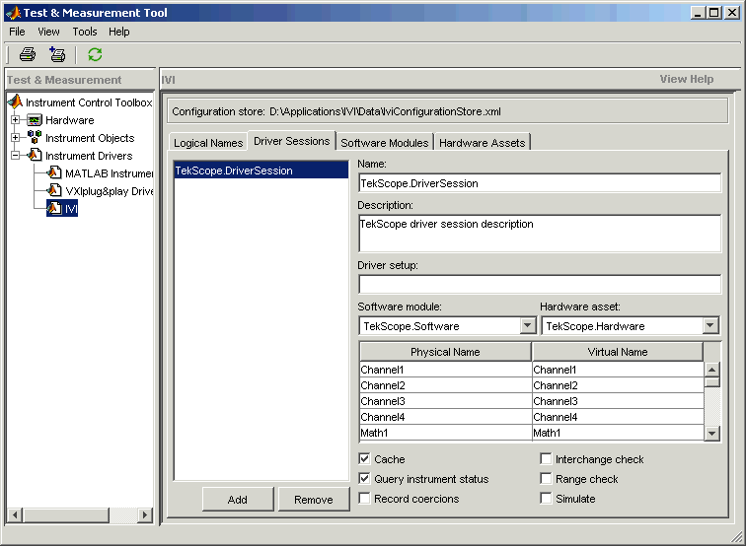Uncheck the Cache checkbox

(365, 459)
